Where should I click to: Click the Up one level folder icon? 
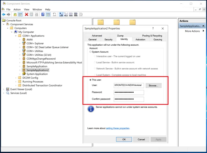pyautogui.click(x=15, y=14)
